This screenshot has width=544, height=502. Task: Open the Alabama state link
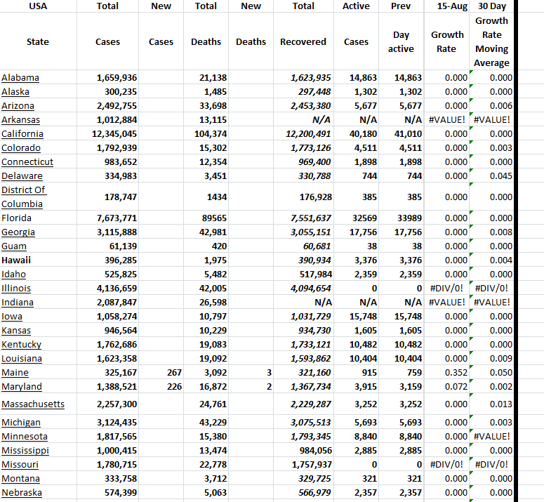point(20,78)
